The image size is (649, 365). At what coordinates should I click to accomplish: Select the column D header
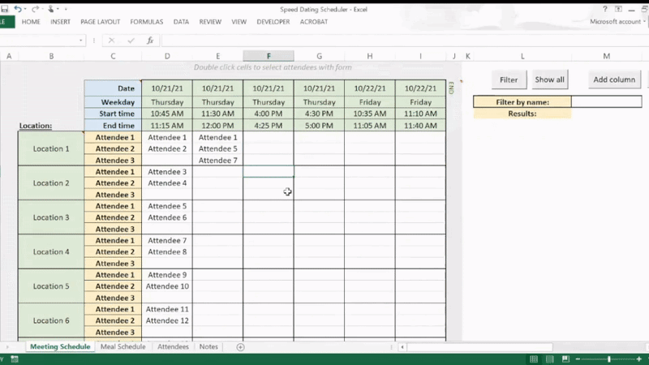167,56
